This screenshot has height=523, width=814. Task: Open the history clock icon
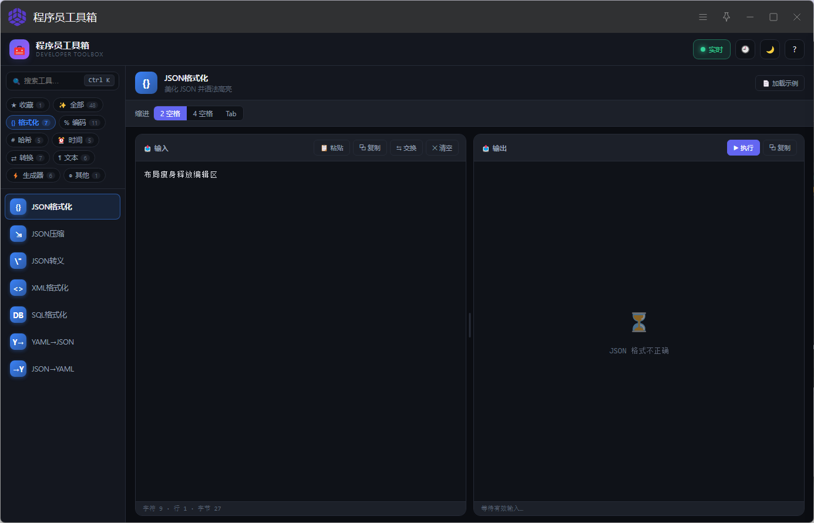tap(745, 49)
